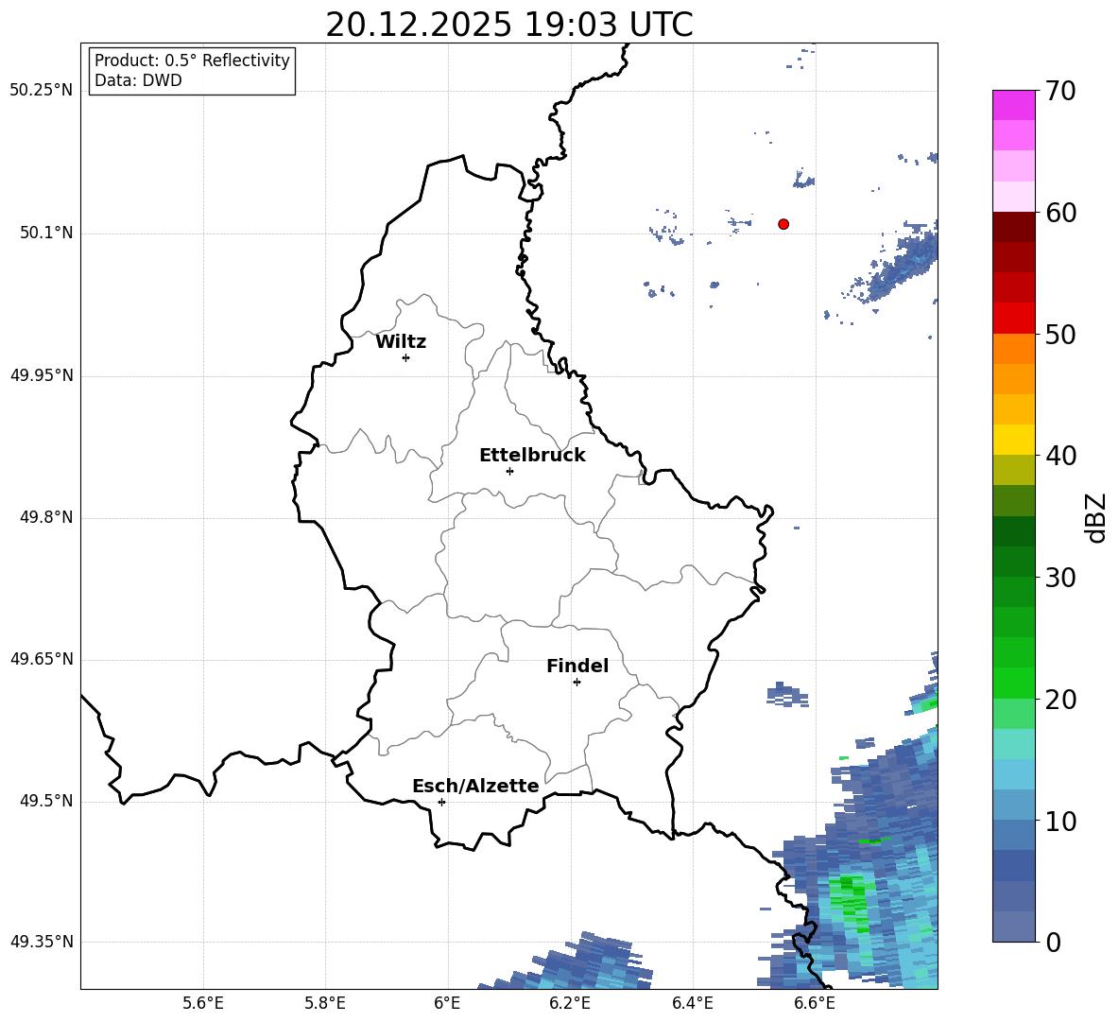The image size is (1119, 1022).
Task: Click the title 20.12.2025 19:03 UTC
Action: pos(509,25)
